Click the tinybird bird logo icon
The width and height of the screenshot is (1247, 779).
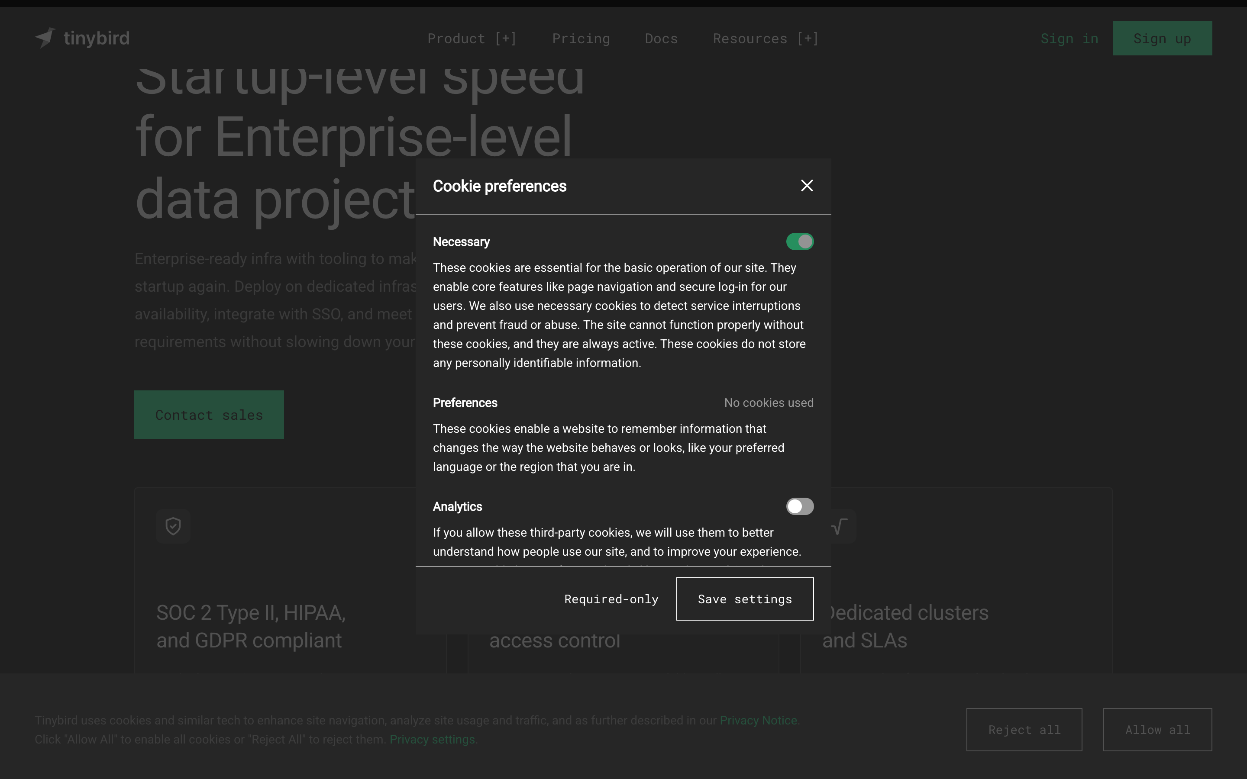click(45, 38)
